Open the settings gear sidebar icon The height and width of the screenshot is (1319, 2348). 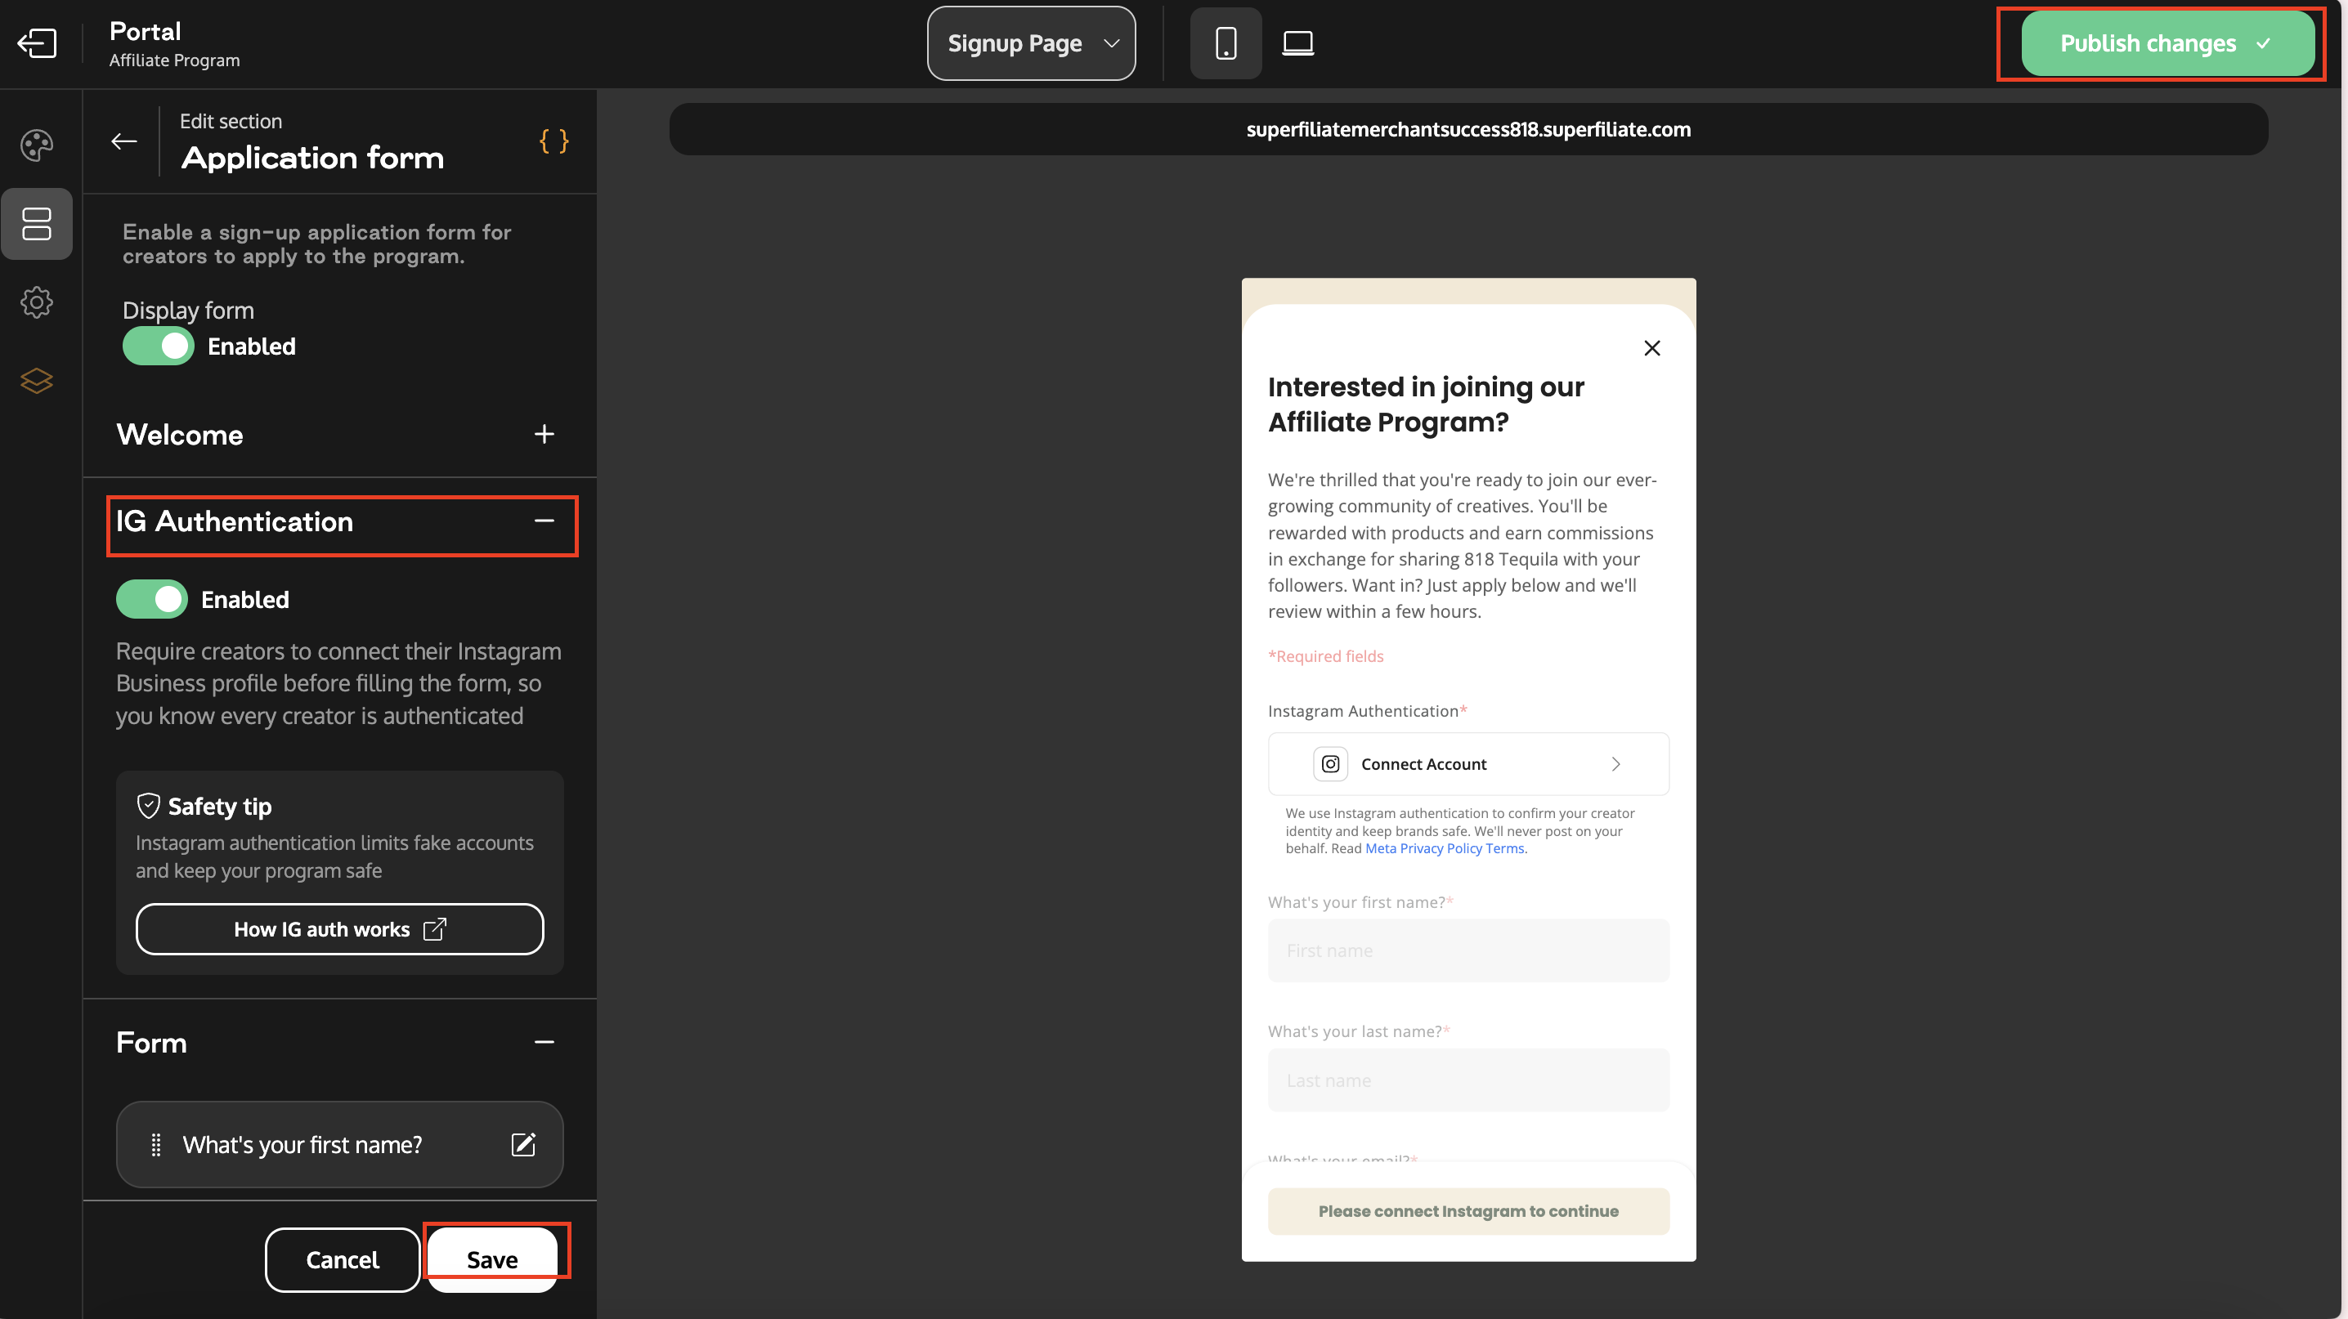37,302
